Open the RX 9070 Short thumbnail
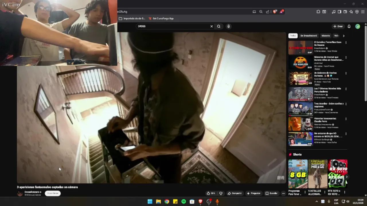The image size is (367, 206). (337, 174)
